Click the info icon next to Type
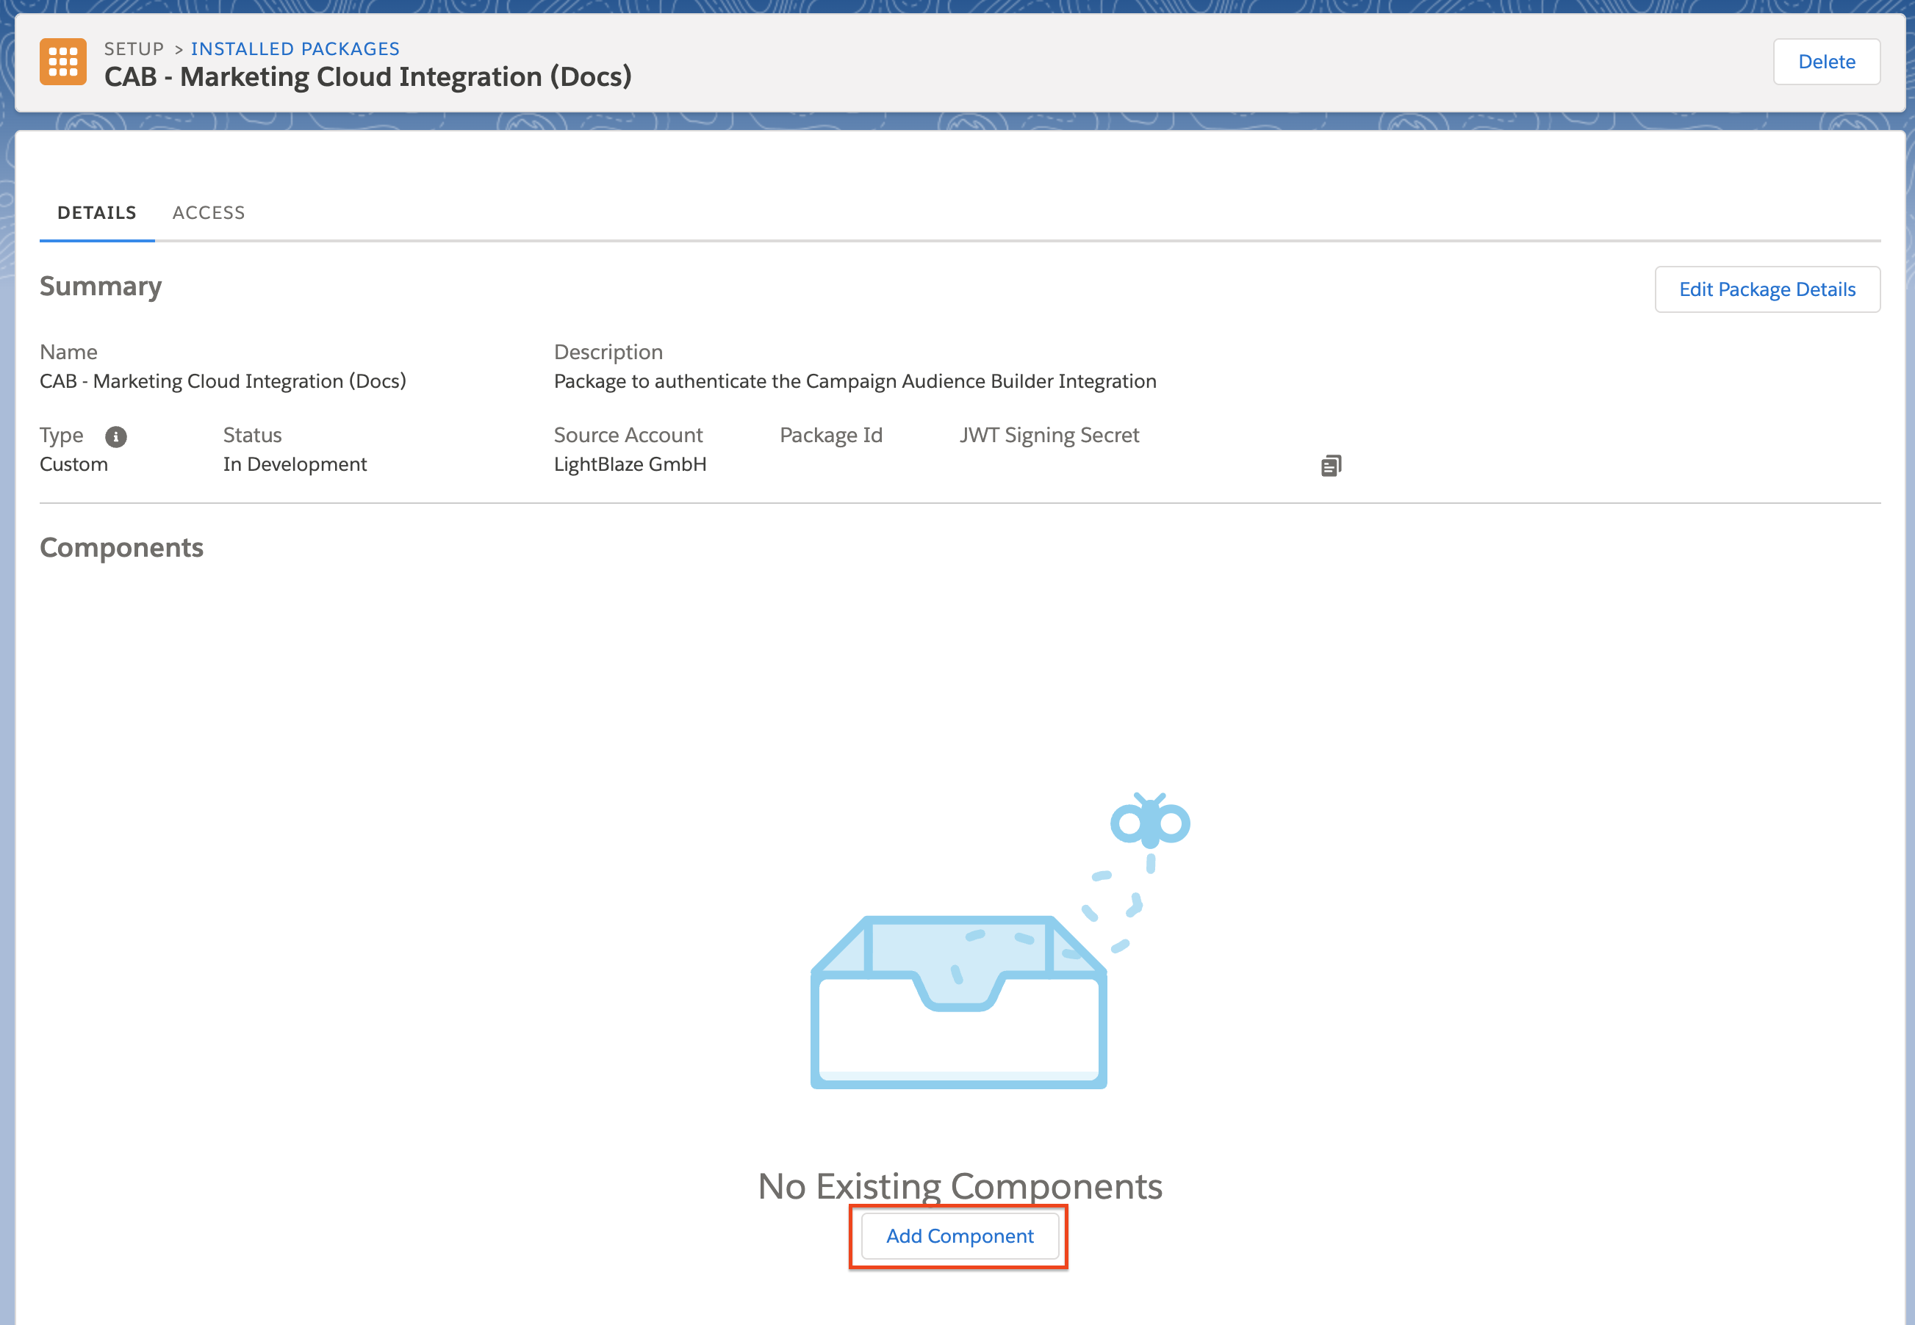1915x1325 pixels. [x=115, y=437]
